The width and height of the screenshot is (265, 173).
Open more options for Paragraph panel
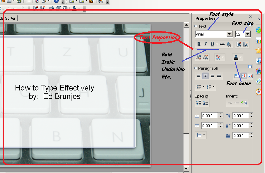[250, 67]
